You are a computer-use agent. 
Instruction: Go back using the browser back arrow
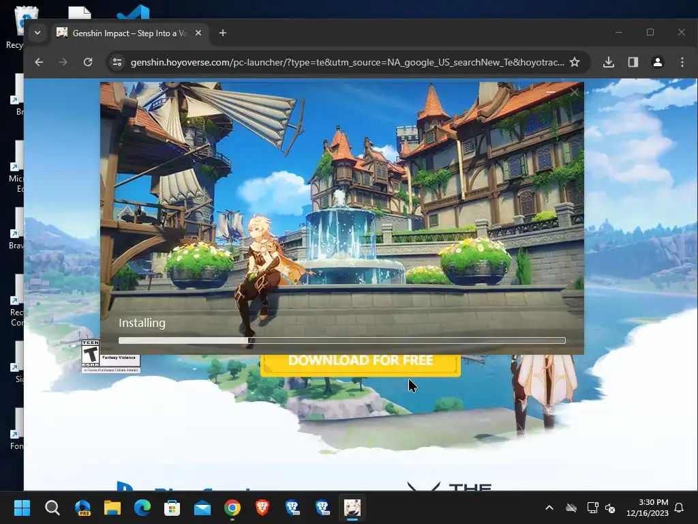[x=39, y=62]
